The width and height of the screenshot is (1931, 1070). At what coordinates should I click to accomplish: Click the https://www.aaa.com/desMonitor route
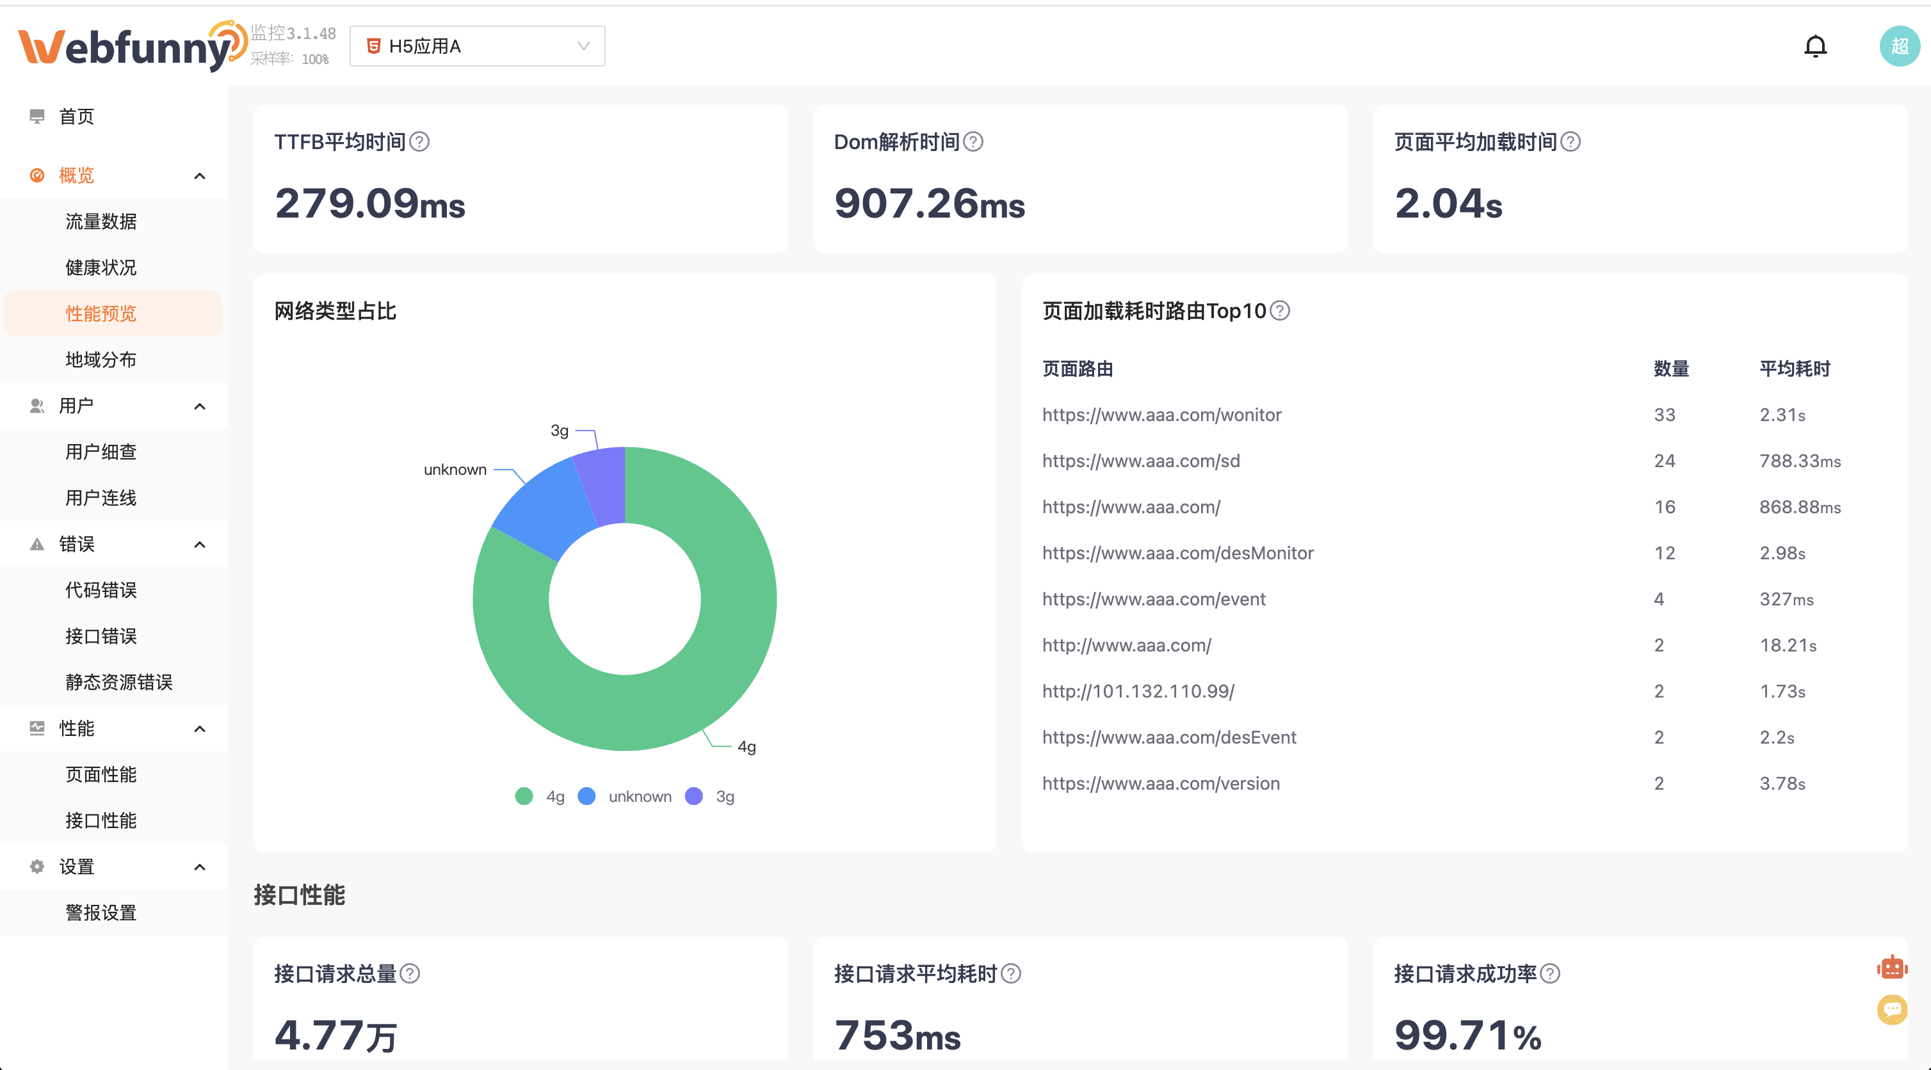[1177, 553]
